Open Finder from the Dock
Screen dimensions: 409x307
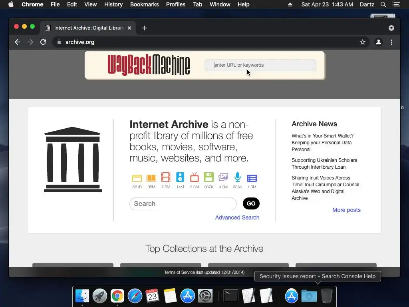click(82, 296)
